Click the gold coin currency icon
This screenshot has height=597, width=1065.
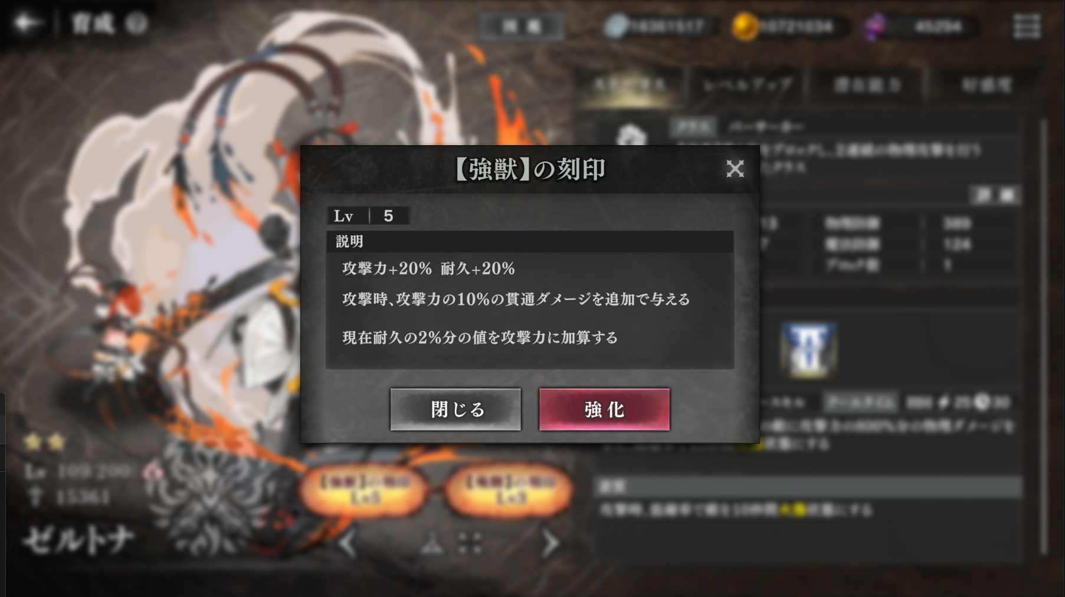point(745,27)
